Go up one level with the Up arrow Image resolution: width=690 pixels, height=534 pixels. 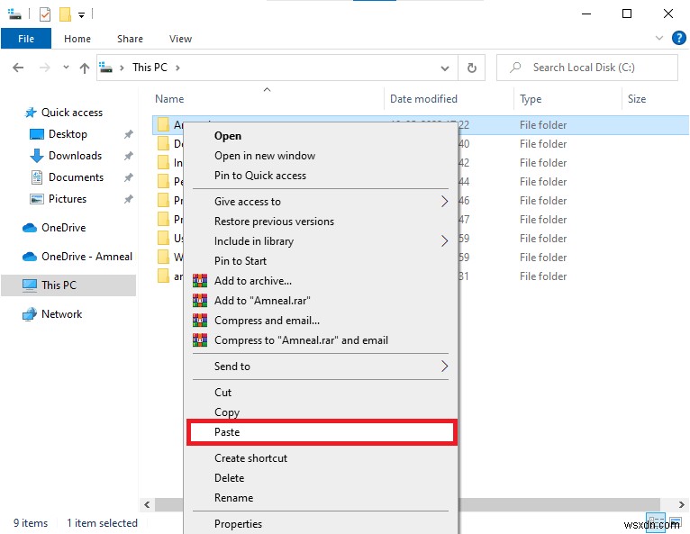[x=85, y=68]
